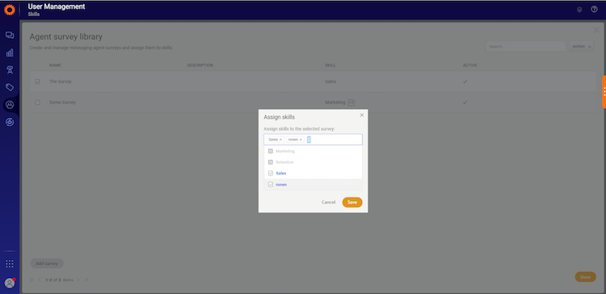Image resolution: width=606 pixels, height=294 pixels.
Task: Close the Agent survey library panel
Action: coord(596,30)
